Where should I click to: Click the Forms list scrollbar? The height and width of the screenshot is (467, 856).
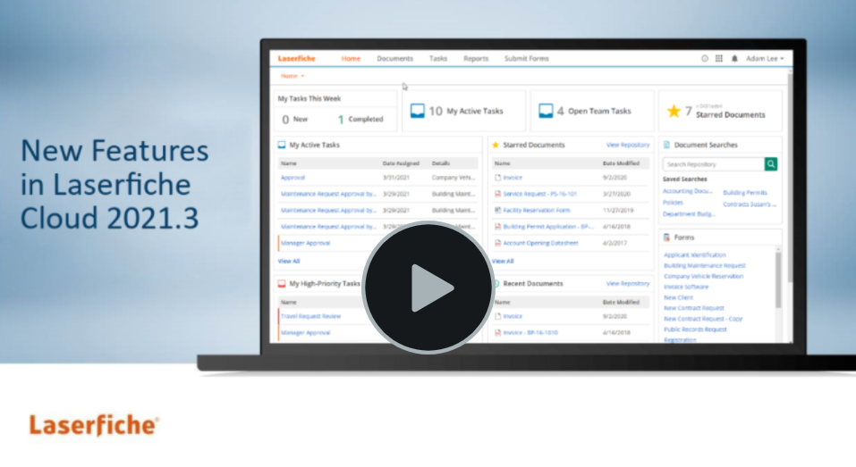(x=778, y=279)
